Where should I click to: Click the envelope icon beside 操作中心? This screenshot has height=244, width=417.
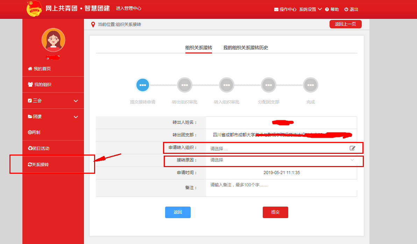point(276,9)
